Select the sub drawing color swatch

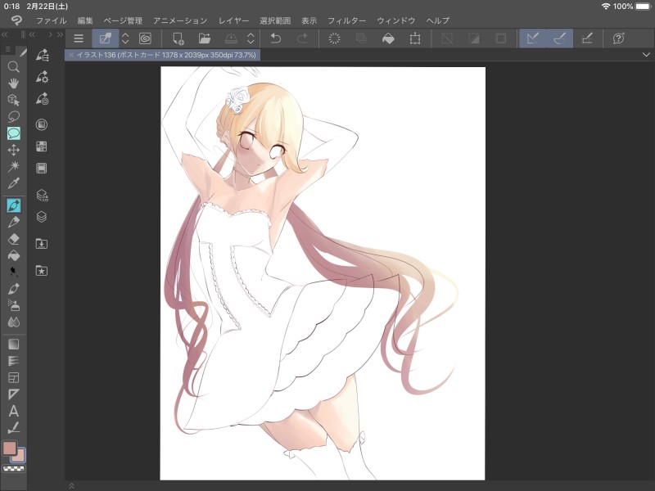(19, 456)
